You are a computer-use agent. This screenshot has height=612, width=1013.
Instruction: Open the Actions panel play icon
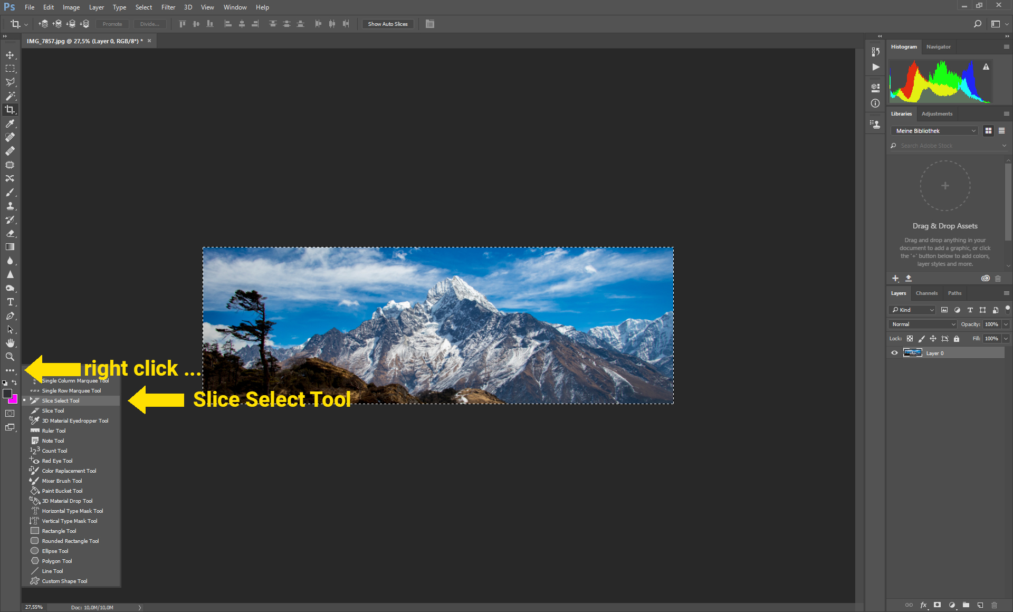click(875, 67)
